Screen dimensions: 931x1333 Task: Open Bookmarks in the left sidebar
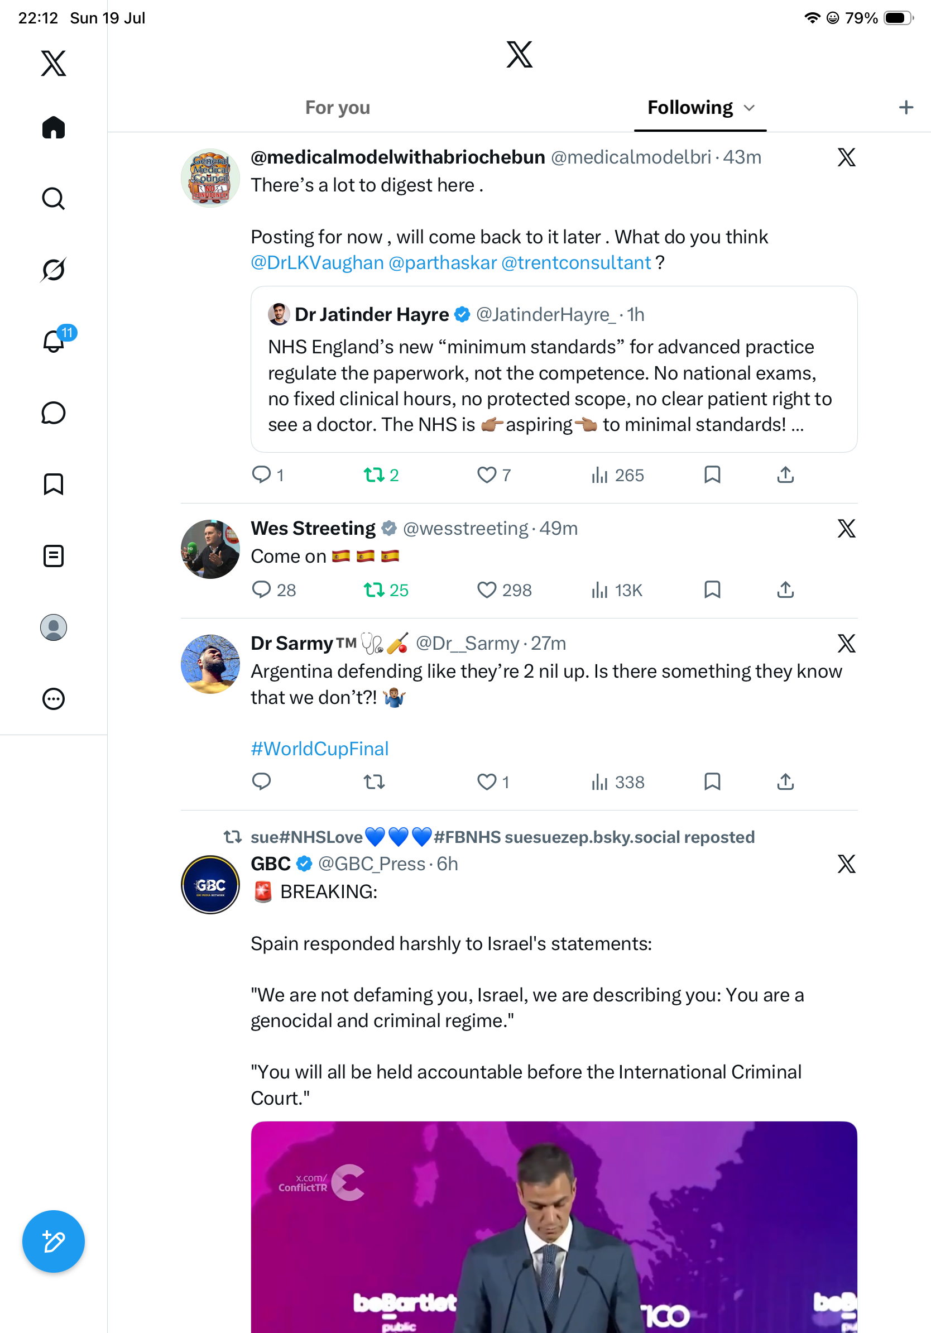pos(54,484)
